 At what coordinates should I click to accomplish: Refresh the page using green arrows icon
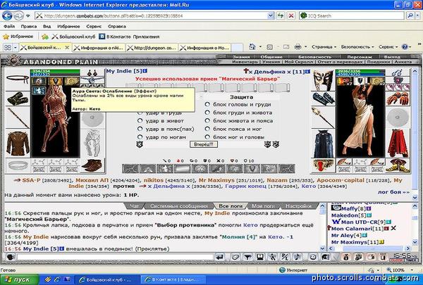point(281,15)
